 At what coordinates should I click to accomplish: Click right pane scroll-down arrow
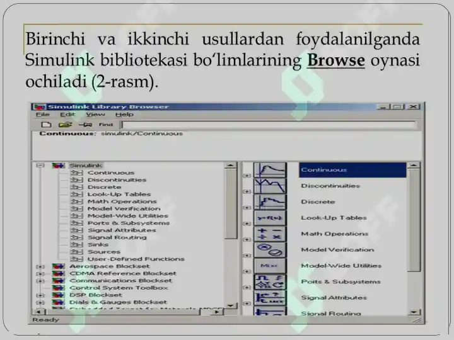click(414, 312)
